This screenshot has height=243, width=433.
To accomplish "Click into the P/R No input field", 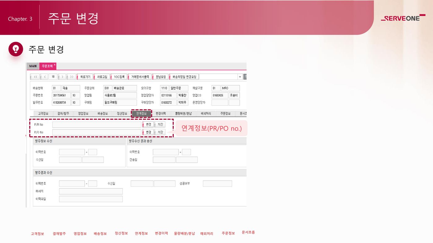I will coord(96,124).
